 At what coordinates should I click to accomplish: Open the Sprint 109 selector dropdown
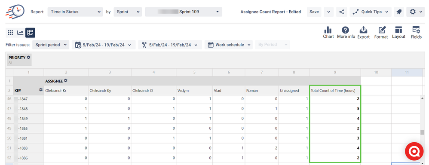184,12
